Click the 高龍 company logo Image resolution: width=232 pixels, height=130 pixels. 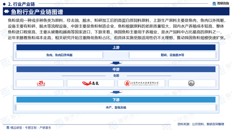tap(90, 83)
